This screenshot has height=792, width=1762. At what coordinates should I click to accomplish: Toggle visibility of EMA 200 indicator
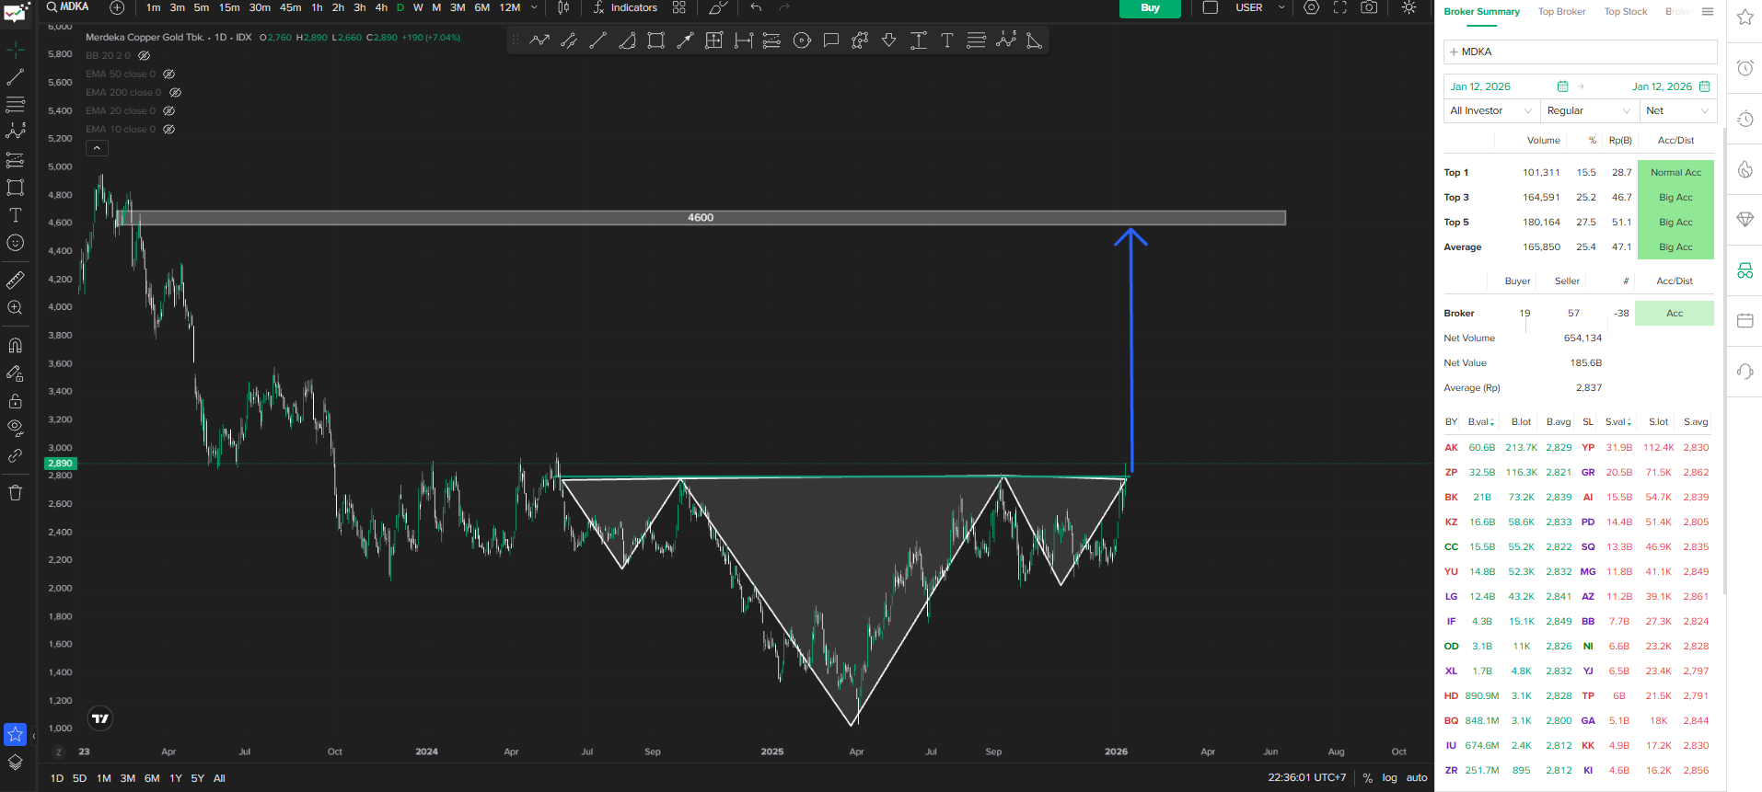(x=175, y=92)
